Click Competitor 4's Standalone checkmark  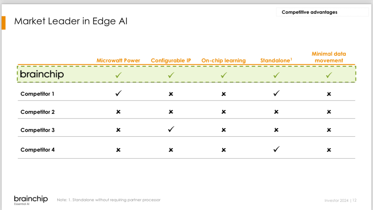pos(276,149)
